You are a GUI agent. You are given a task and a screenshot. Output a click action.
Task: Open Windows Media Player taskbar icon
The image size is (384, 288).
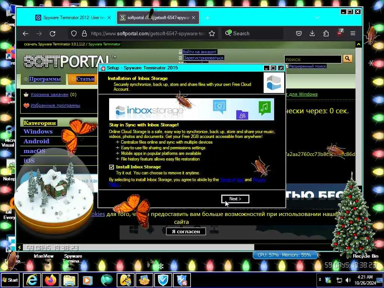[87, 280]
